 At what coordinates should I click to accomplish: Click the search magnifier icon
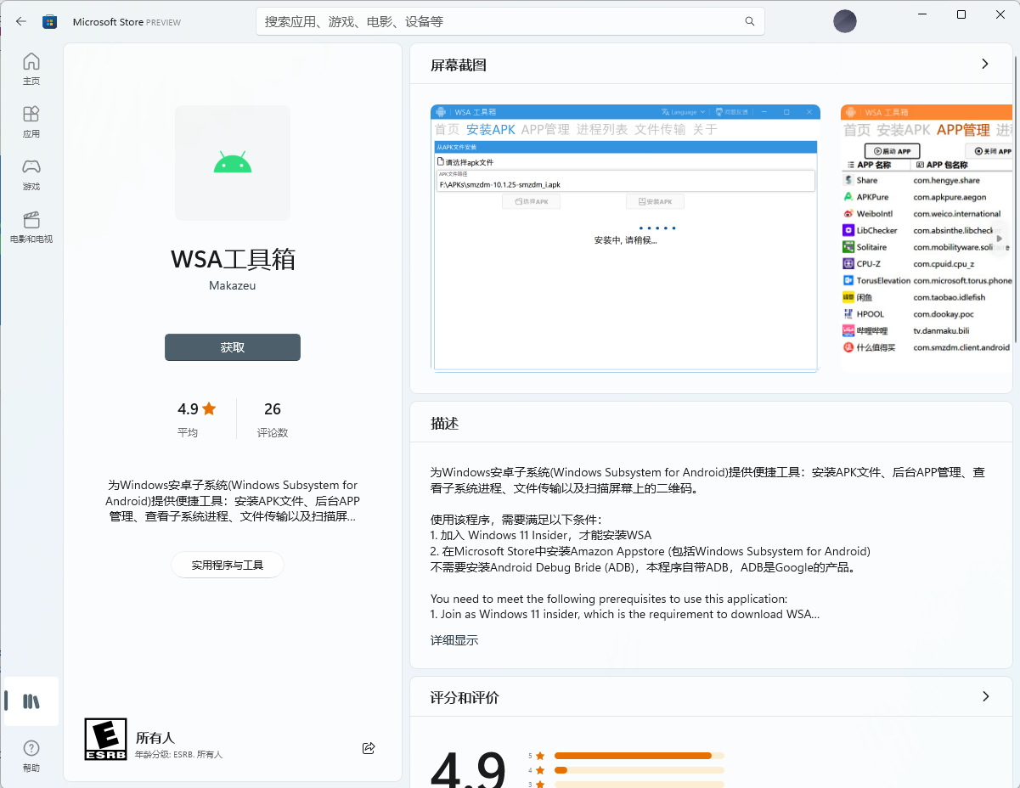(750, 21)
